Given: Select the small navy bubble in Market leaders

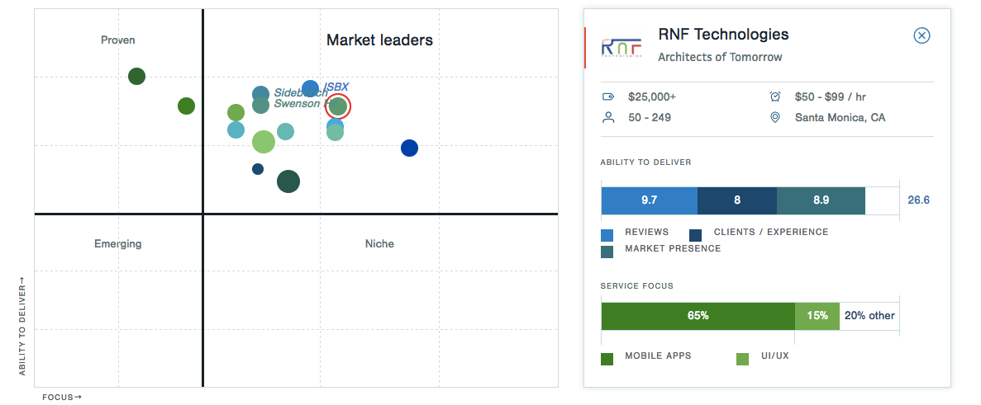Looking at the screenshot, I should click(x=258, y=169).
